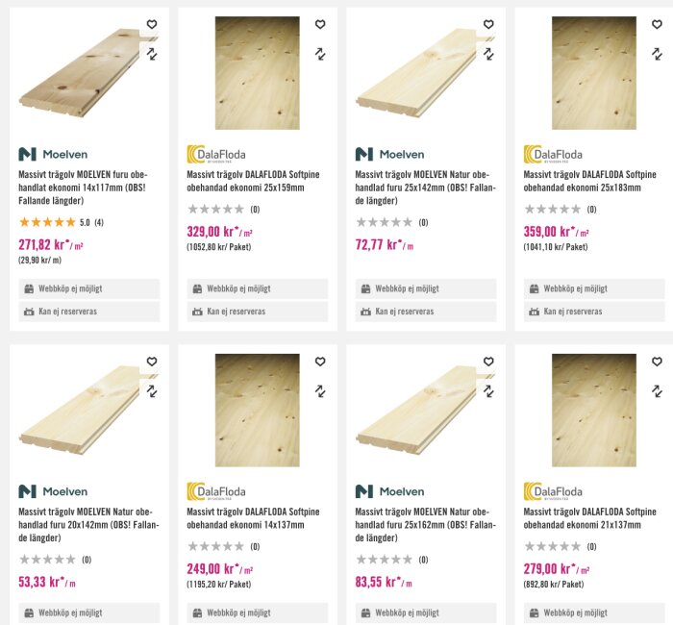Favorite the MOELVEN furu 14x117mm heart icon

pos(152,24)
